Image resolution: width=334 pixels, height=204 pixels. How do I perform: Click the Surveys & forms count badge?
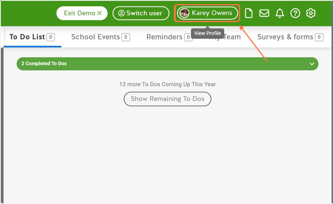coord(319,37)
